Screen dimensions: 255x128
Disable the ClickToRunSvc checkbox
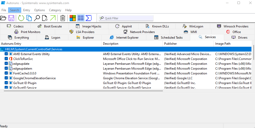(6, 59)
